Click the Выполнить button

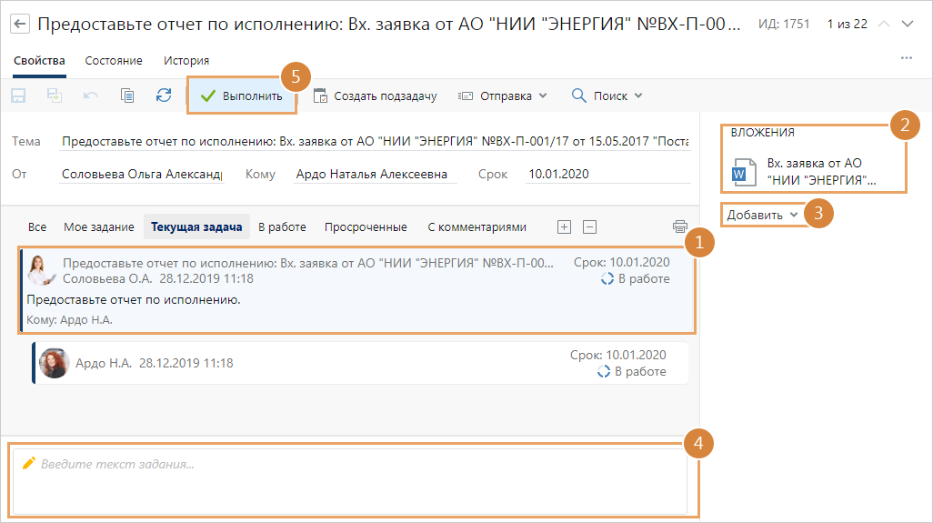(242, 96)
